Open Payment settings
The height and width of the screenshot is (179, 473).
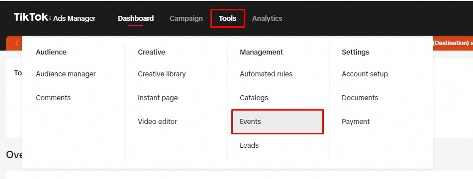pos(356,121)
